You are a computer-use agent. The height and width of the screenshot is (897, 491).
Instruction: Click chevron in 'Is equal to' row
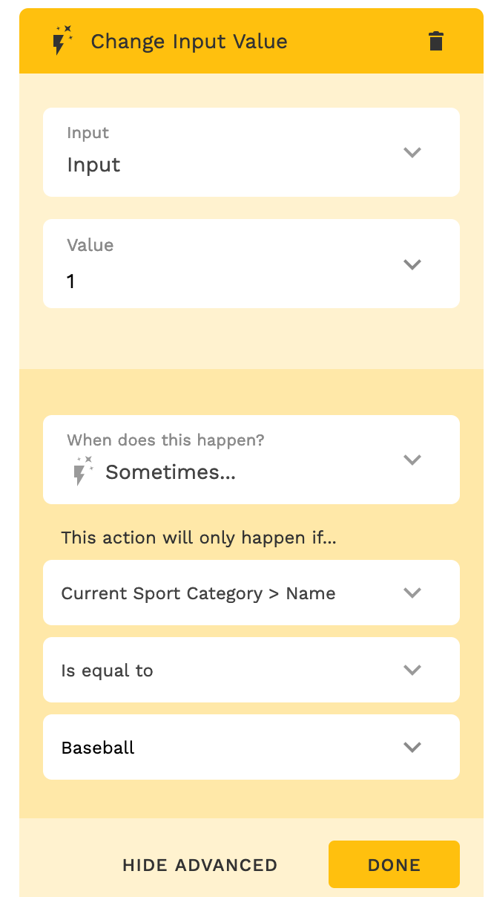click(412, 670)
